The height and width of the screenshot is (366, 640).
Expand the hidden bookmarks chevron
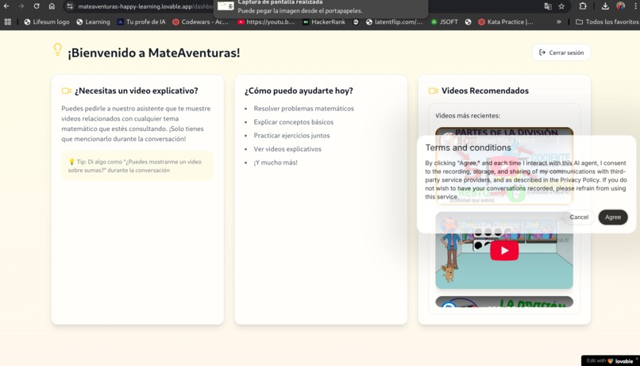[558, 22]
